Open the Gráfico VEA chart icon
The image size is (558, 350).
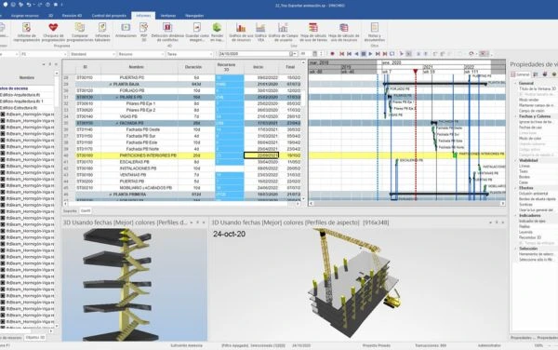coord(260,27)
